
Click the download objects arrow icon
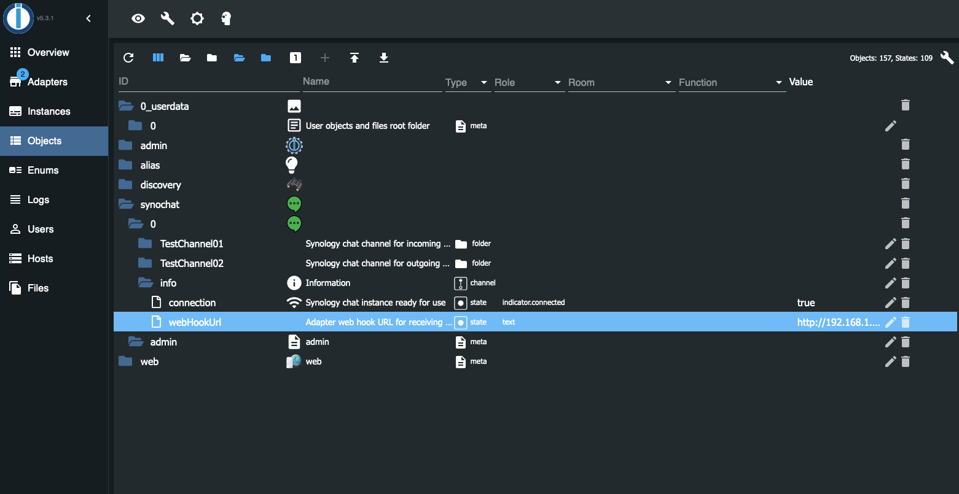(x=384, y=58)
